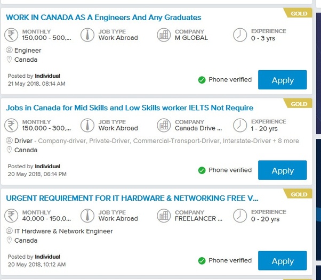Click building company icon beside M GLOBAL
The height and width of the screenshot is (280, 321).
[164, 35]
